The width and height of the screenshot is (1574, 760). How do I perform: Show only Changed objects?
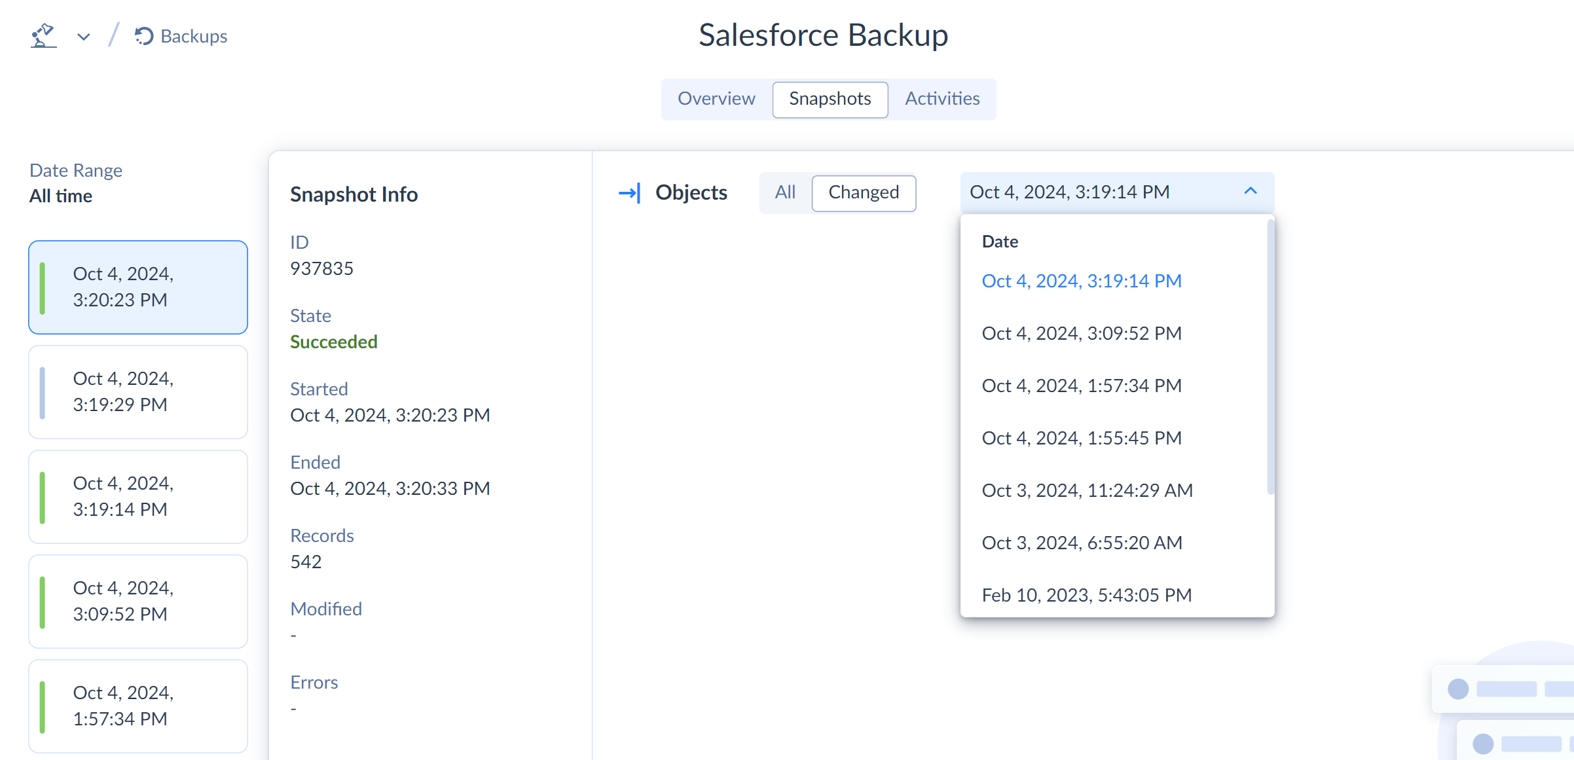pos(864,193)
